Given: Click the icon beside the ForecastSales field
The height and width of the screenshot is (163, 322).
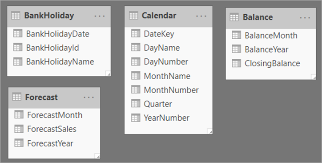Looking at the screenshot, I should click(19, 129).
